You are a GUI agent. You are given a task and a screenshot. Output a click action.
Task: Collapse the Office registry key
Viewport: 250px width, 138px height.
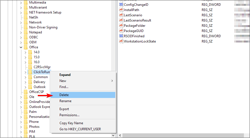tap(21, 47)
